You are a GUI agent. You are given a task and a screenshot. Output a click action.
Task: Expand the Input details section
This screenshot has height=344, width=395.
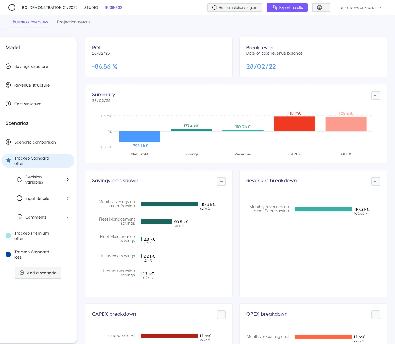[x=68, y=198]
